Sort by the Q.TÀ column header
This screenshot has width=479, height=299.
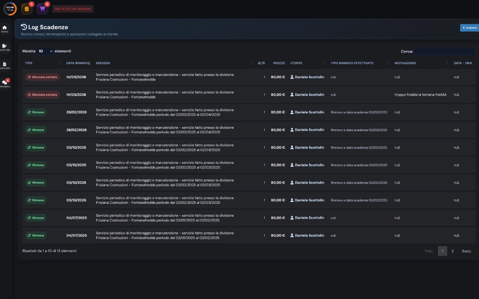point(261,63)
